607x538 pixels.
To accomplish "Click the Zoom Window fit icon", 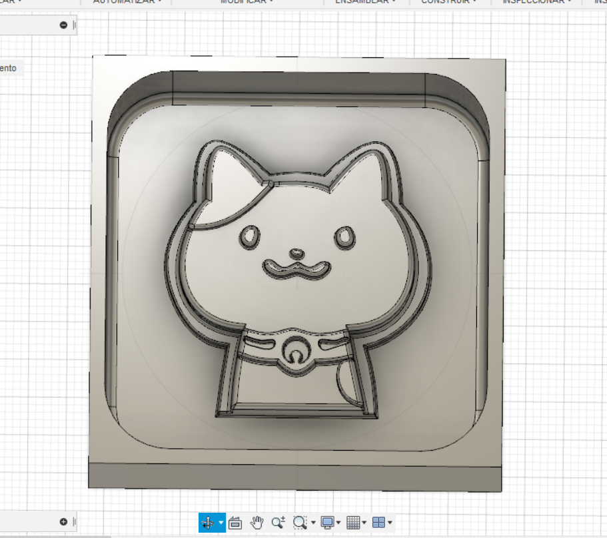I will coord(300,523).
